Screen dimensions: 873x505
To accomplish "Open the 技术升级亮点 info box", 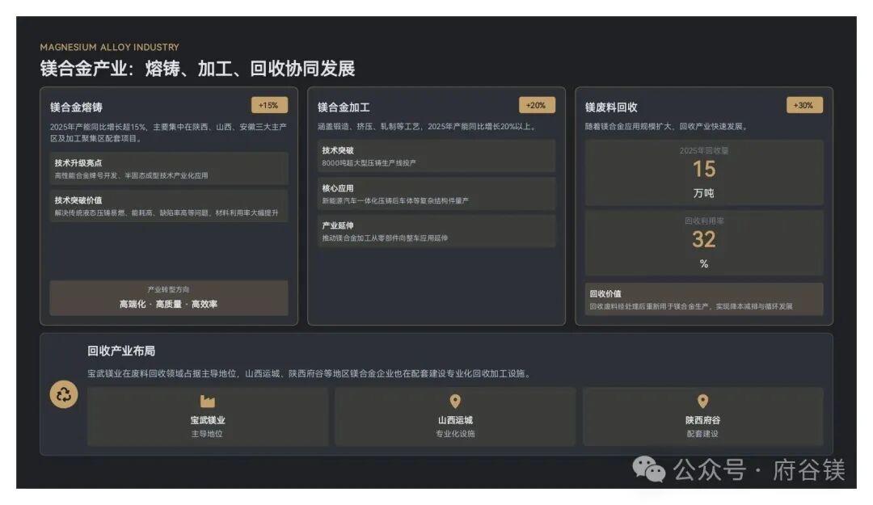I will 169,168.
